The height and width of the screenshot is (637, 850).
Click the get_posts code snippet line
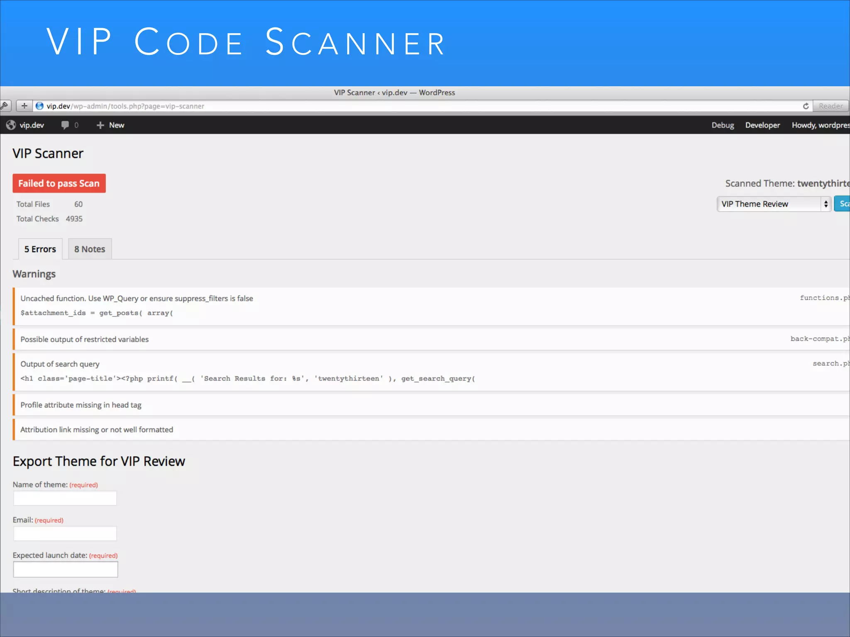97,313
